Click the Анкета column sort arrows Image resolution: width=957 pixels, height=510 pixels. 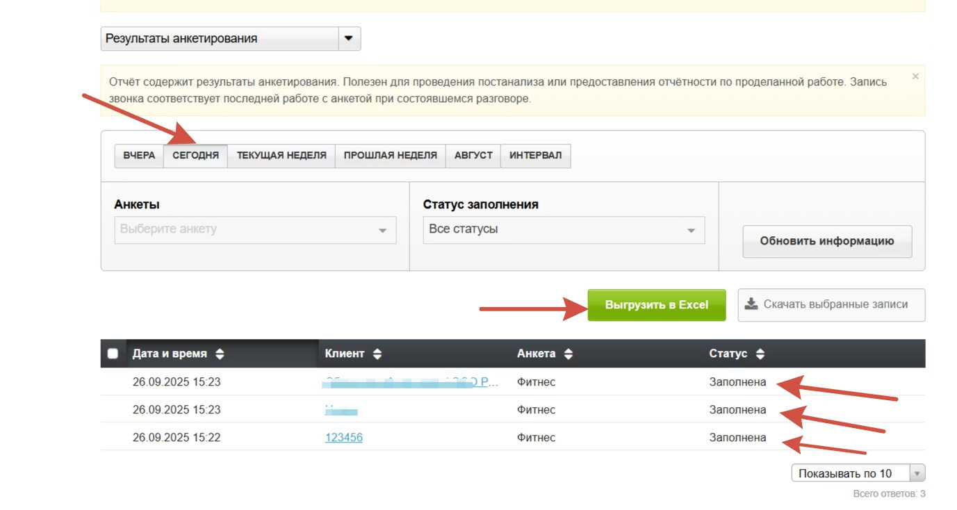[x=569, y=354]
